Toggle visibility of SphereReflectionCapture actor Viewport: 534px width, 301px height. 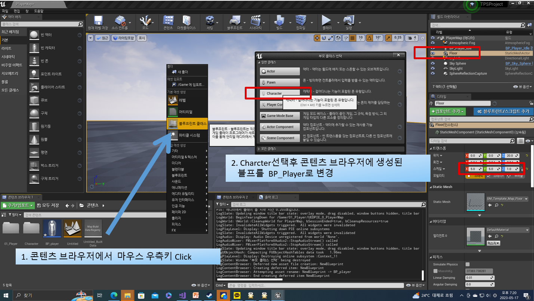coord(433,74)
